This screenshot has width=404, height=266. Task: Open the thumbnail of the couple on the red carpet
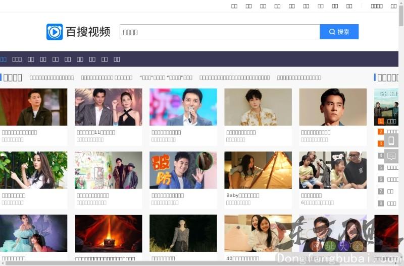point(108,107)
